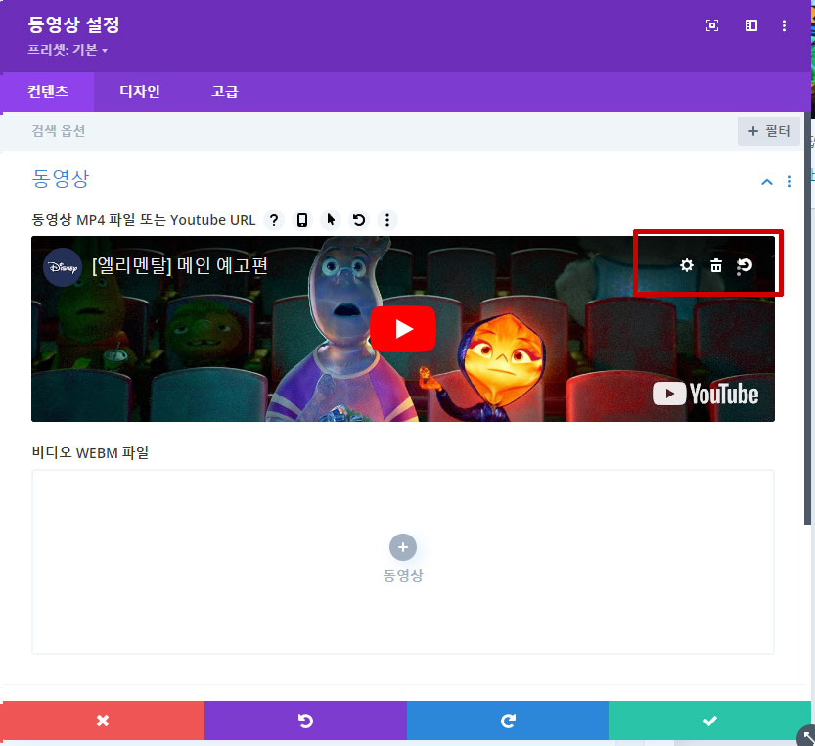The height and width of the screenshot is (746, 815).
Task: Focus the 검색 옵션 search field
Action: tap(364, 131)
